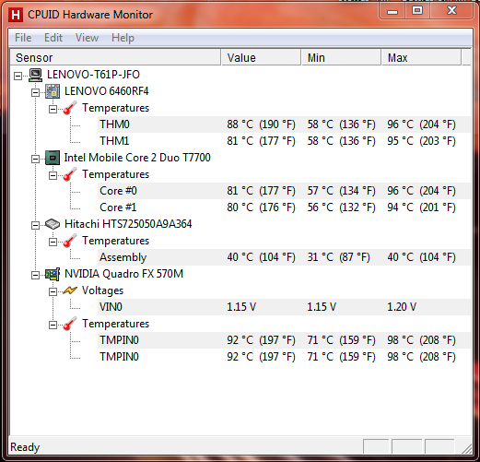The width and height of the screenshot is (480, 462).
Task: Select the Core #0 row
Action: point(284,191)
